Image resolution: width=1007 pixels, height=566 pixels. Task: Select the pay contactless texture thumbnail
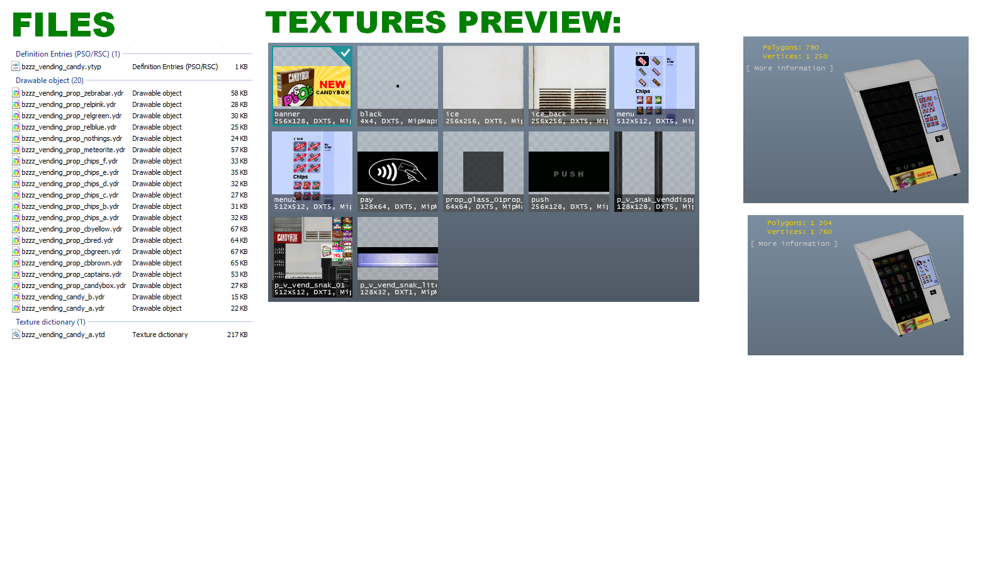[398, 172]
